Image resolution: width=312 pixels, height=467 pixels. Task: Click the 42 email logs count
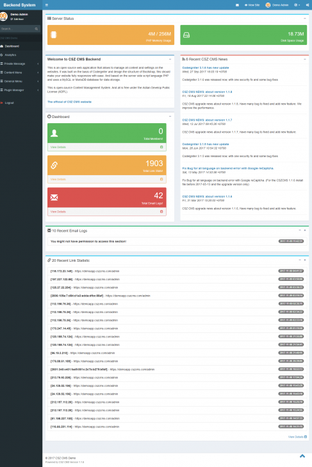click(x=158, y=196)
